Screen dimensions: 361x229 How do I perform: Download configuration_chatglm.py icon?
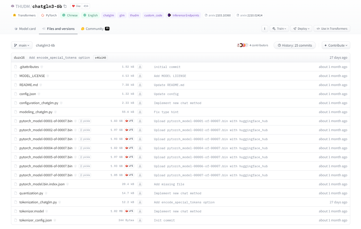[140, 103]
